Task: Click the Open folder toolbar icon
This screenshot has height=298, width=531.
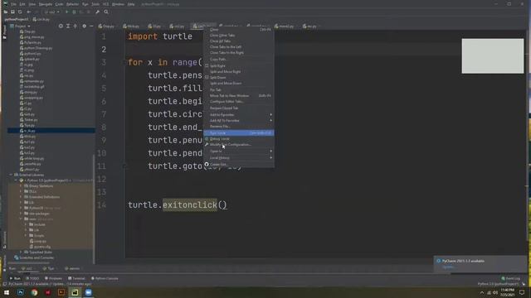Action: click(6, 12)
